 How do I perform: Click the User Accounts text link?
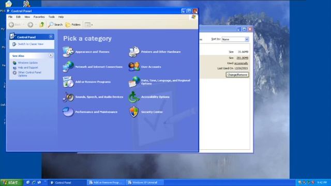(151, 67)
